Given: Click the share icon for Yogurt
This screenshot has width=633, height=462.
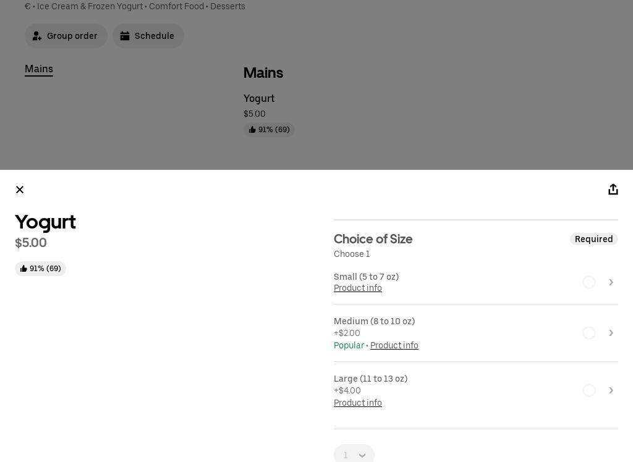Looking at the screenshot, I should (613, 190).
